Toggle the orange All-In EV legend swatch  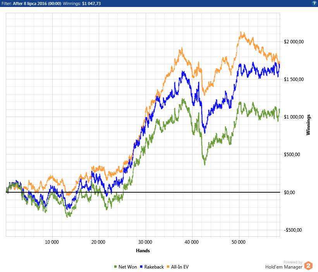coord(168,267)
